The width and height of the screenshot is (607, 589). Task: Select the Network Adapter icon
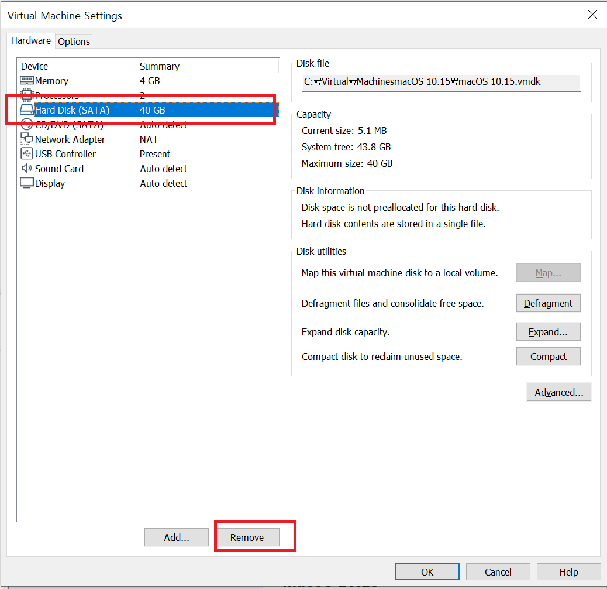[27, 139]
